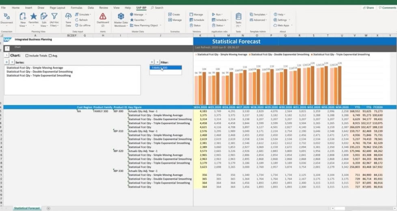397x211 pixels.
Task: Add a new sheet with the plus button
Action: (48, 208)
